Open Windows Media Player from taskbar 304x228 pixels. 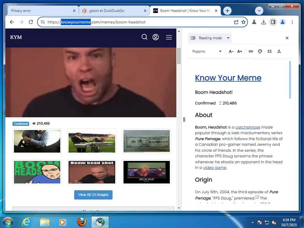62,222
